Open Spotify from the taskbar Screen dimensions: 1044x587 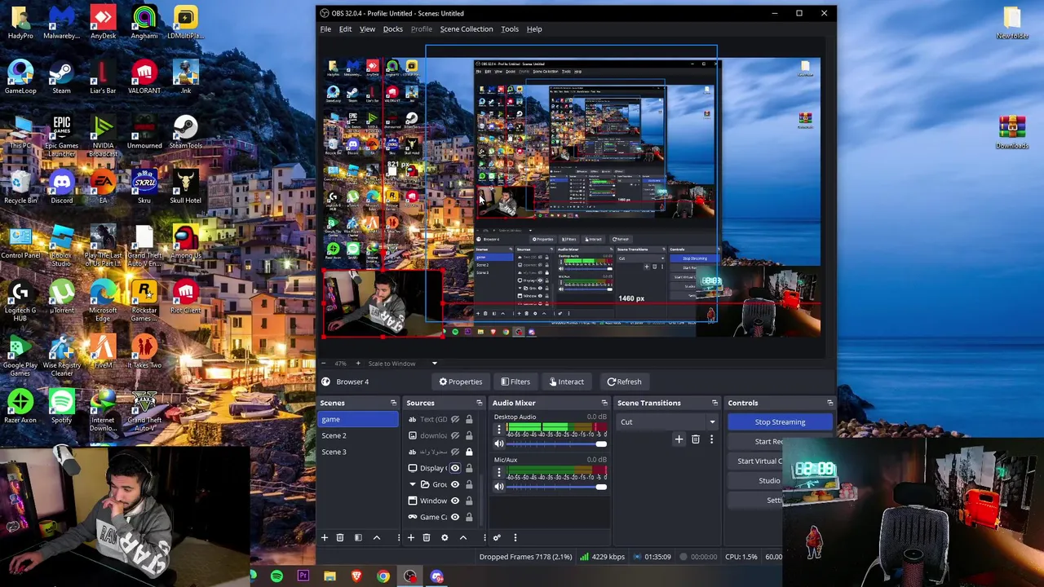click(276, 576)
